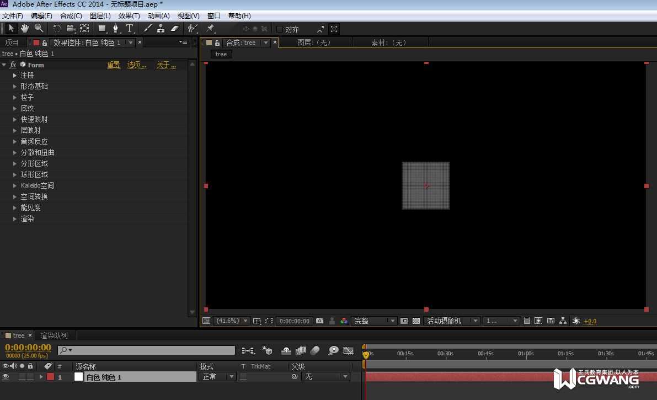Select the Rotation tool

click(57, 29)
